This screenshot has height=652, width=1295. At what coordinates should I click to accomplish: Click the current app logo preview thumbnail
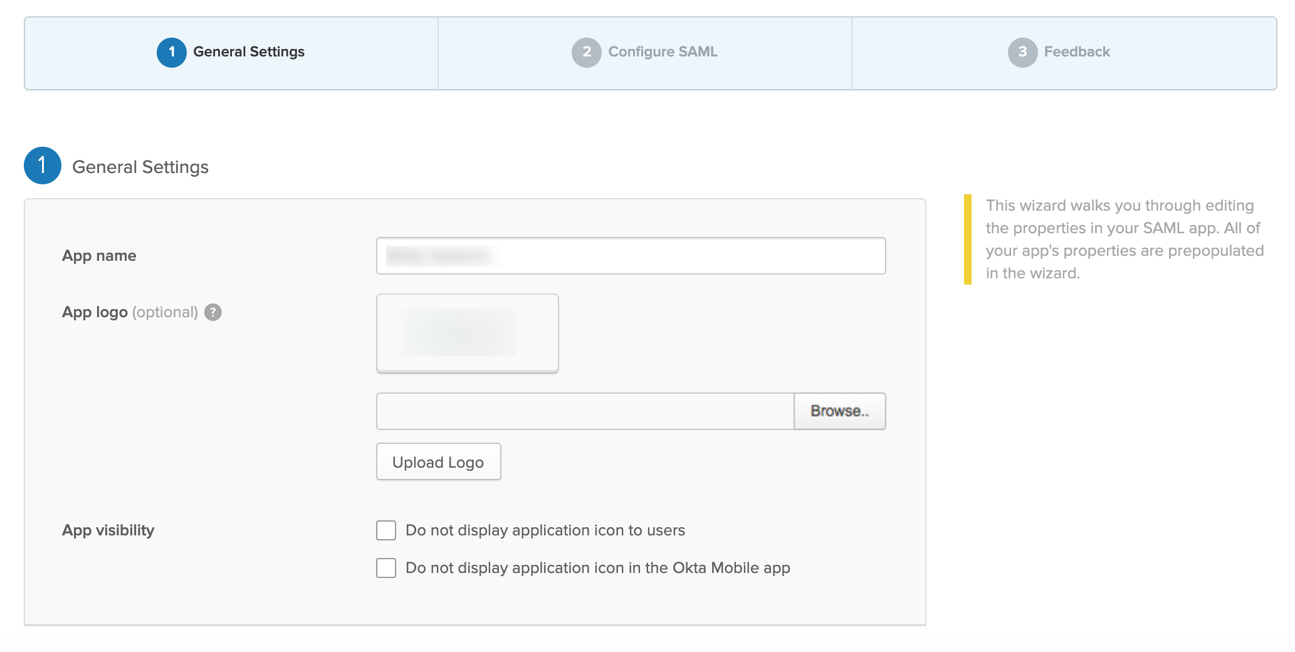tap(468, 333)
